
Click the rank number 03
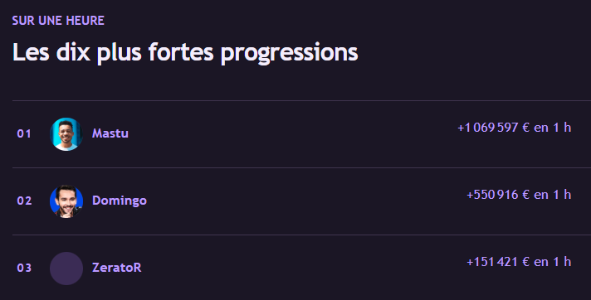[x=24, y=268]
